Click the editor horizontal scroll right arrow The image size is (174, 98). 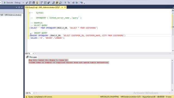tap(170, 53)
